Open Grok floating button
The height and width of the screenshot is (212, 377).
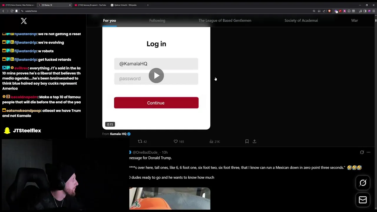[x=363, y=183]
